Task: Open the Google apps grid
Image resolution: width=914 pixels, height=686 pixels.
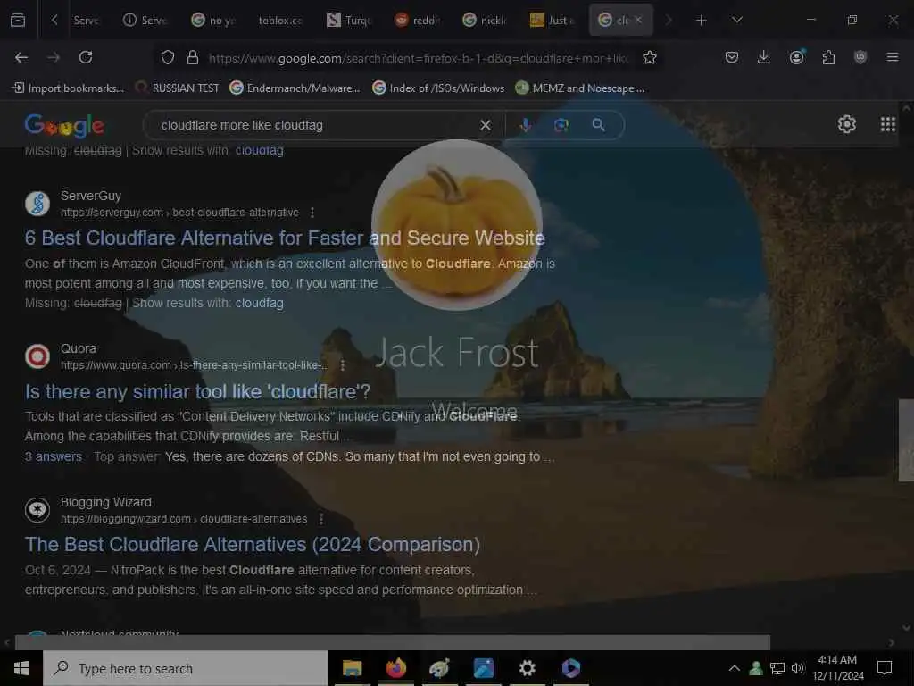Action: (x=888, y=123)
